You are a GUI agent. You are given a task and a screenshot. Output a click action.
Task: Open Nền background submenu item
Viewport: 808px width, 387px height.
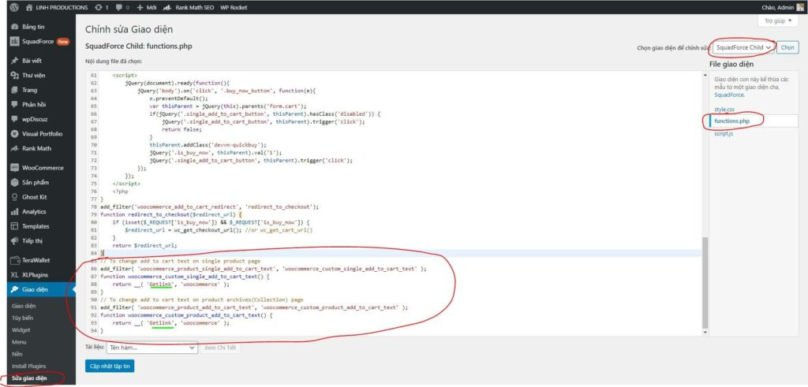point(17,354)
